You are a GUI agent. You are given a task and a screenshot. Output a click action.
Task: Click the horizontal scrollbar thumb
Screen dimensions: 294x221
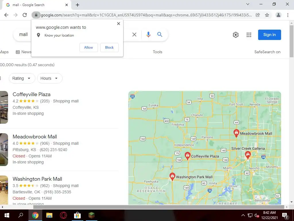coord(158,207)
